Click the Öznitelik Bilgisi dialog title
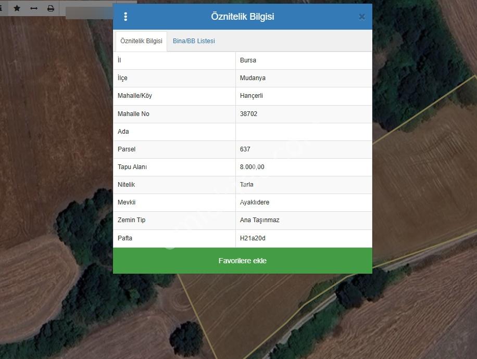 (x=243, y=17)
